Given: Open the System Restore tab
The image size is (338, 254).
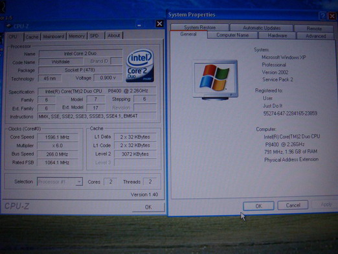Looking at the screenshot, I should (x=199, y=27).
